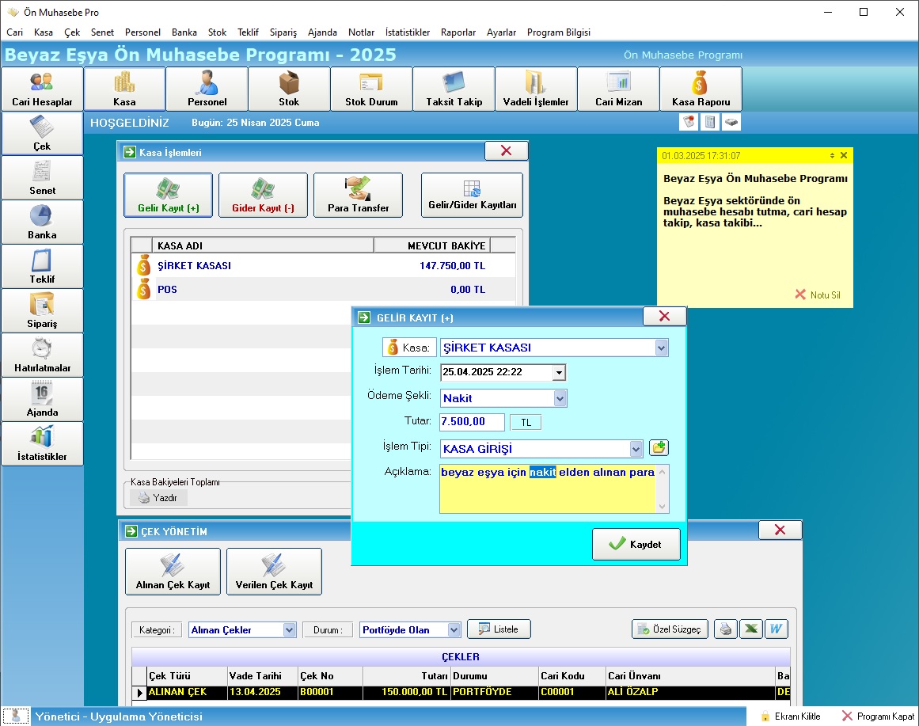Open İstatistikler sidebar icon
919x726 pixels.
(42, 443)
